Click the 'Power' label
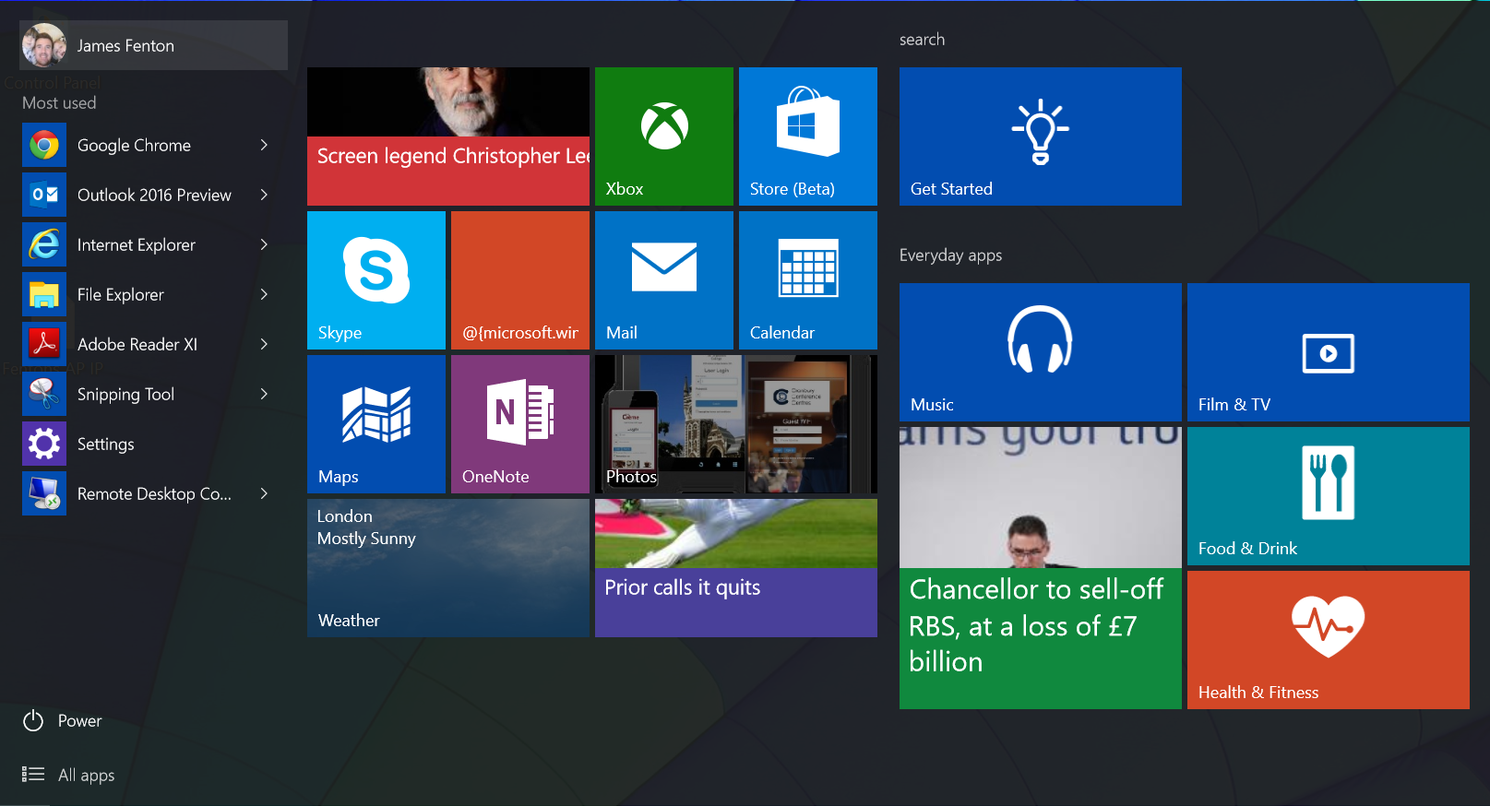This screenshot has height=806, width=1490. coord(79,721)
